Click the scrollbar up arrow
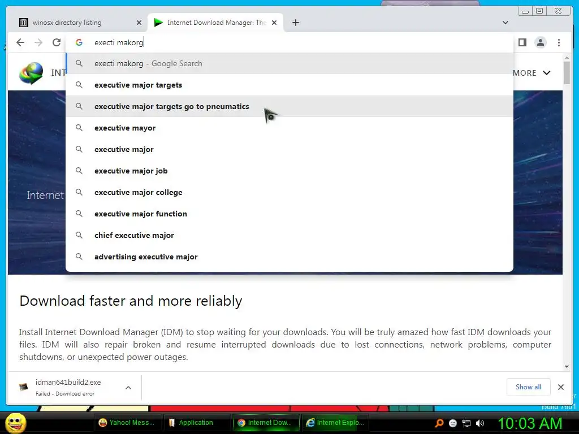 point(567,58)
